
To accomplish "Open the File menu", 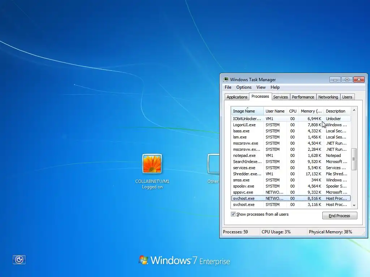I will click(228, 87).
